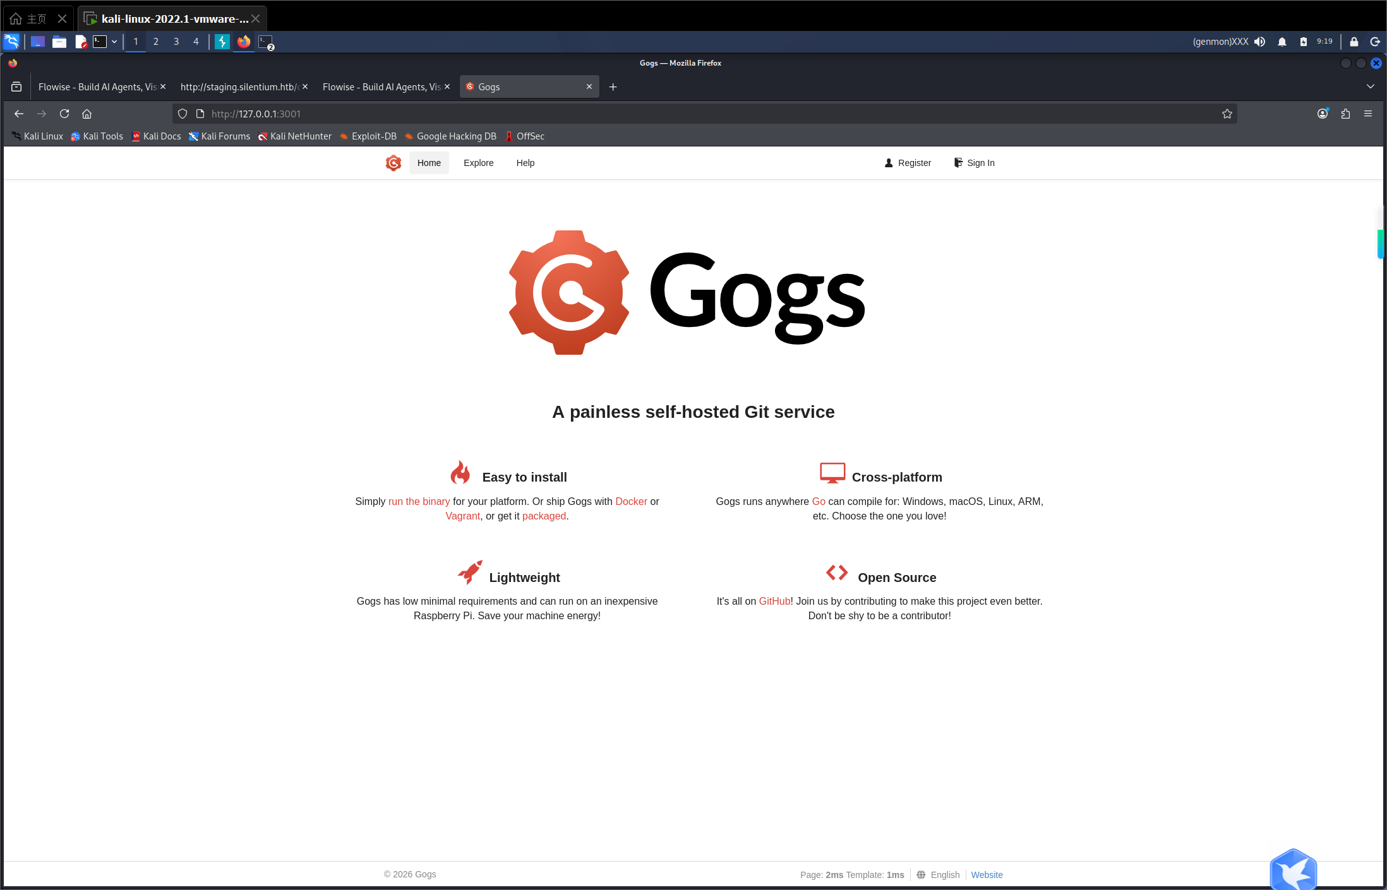The width and height of the screenshot is (1387, 890).
Task: Click the Burp Suite taskbar icon
Action: [222, 42]
